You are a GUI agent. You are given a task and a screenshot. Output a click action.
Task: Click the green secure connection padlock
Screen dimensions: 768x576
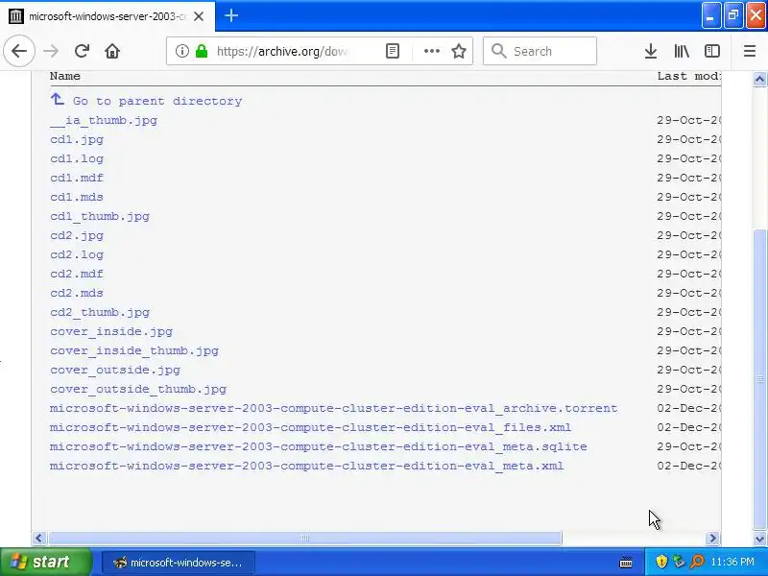(202, 51)
